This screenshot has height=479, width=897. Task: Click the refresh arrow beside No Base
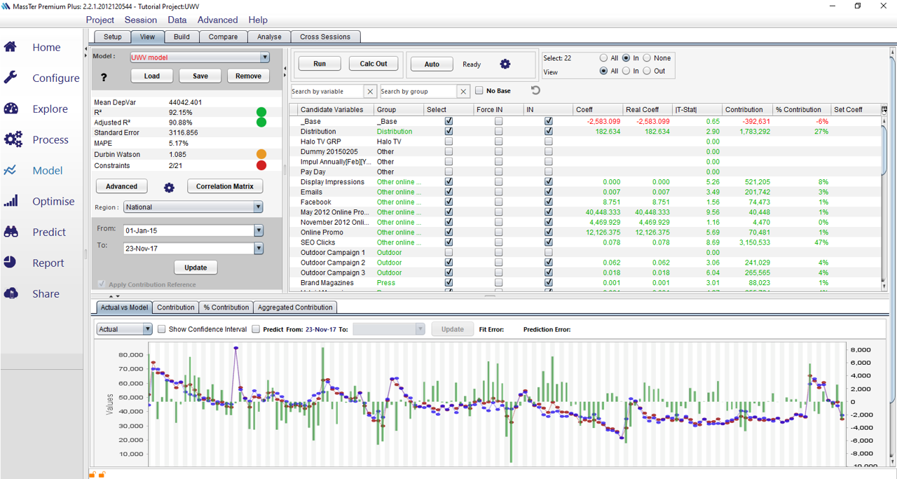pos(535,90)
